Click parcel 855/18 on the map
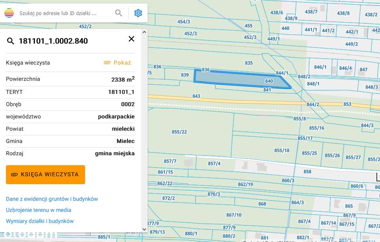 coord(282,151)
